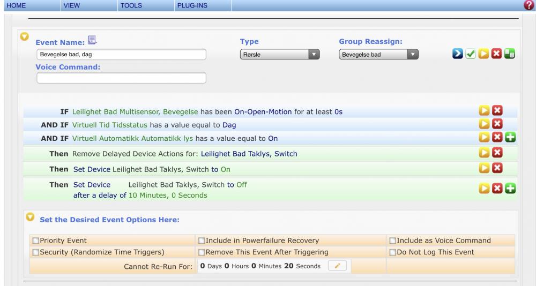Image resolution: width=536 pixels, height=286 pixels.
Task: Add condition via green plus on Automatikk lys row
Action: pyautogui.click(x=509, y=138)
